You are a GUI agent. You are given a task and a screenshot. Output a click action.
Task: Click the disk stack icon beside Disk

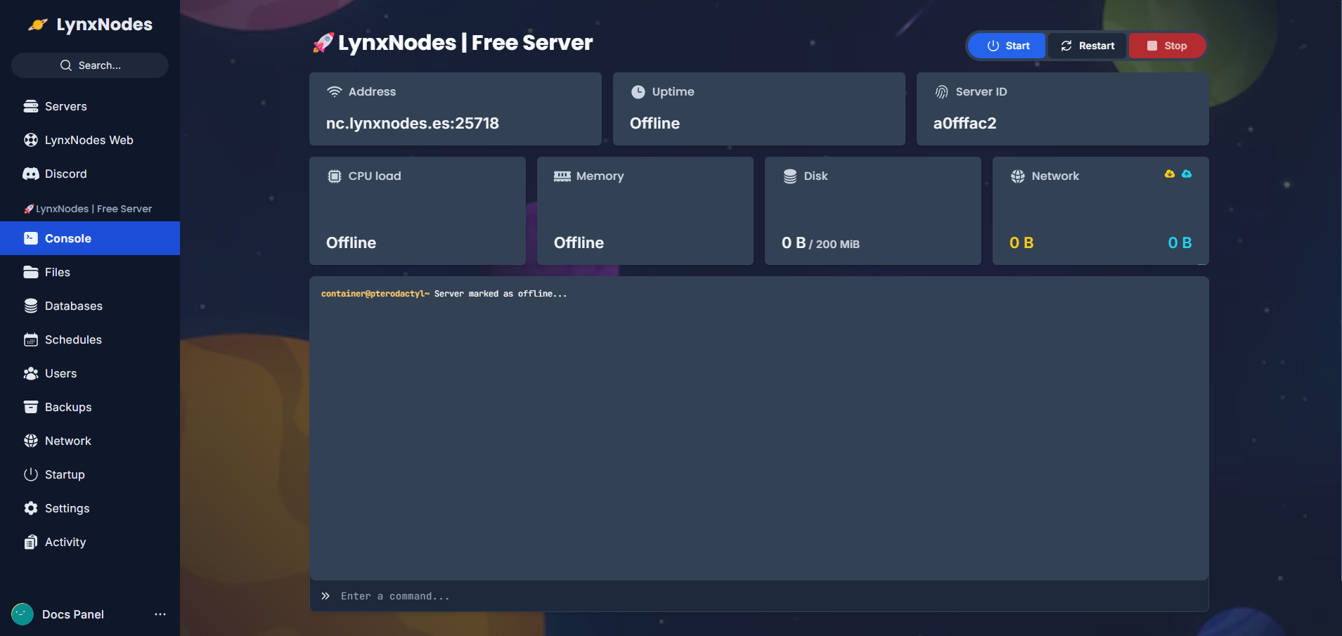pyautogui.click(x=790, y=176)
